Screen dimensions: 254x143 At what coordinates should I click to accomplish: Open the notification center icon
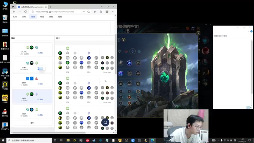pos(250,140)
